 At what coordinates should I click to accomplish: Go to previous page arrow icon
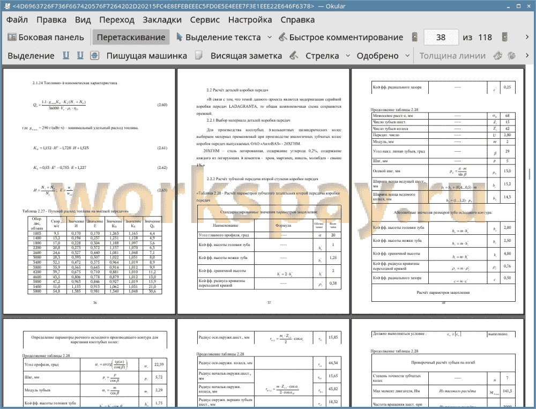click(415, 37)
